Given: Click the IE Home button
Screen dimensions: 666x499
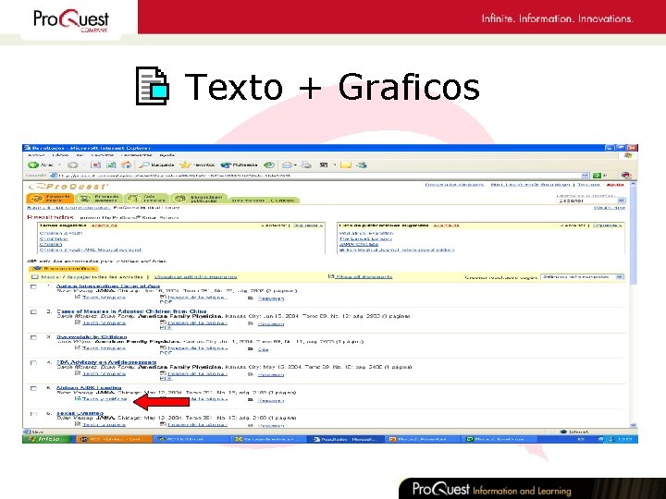Looking at the screenshot, I should click(x=126, y=164).
